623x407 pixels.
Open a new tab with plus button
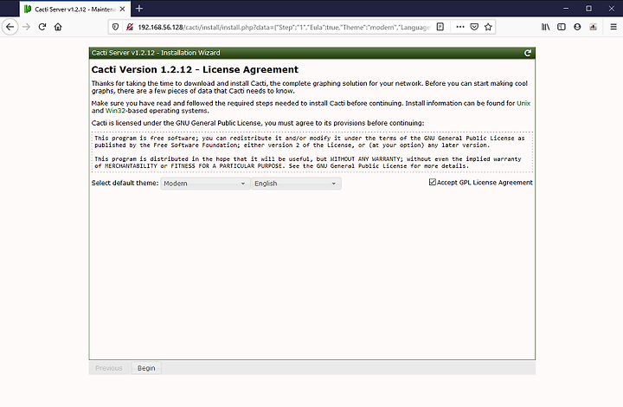click(139, 9)
